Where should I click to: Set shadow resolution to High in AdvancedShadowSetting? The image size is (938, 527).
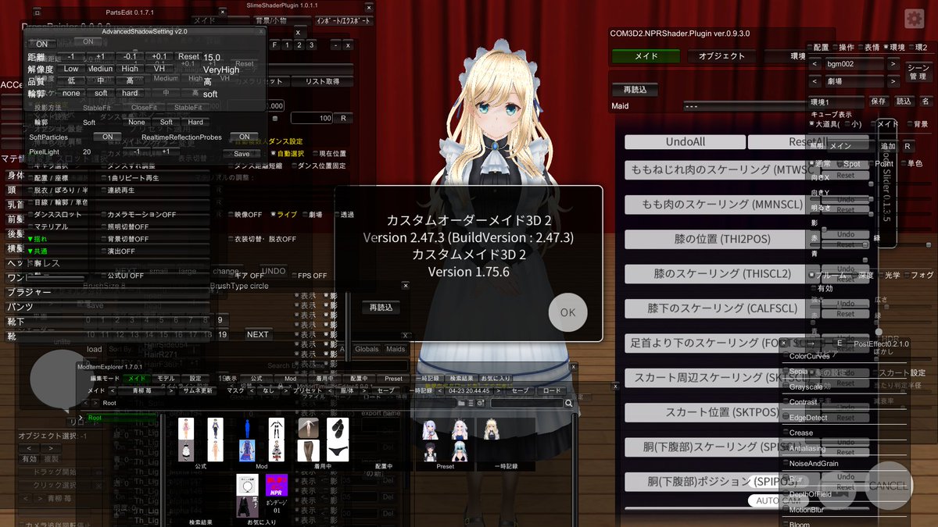130,69
